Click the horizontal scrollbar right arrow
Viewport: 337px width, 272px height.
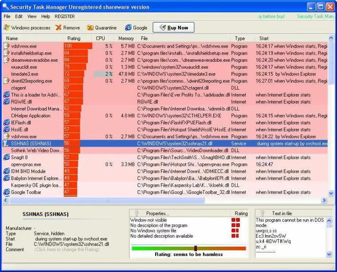tap(324, 200)
